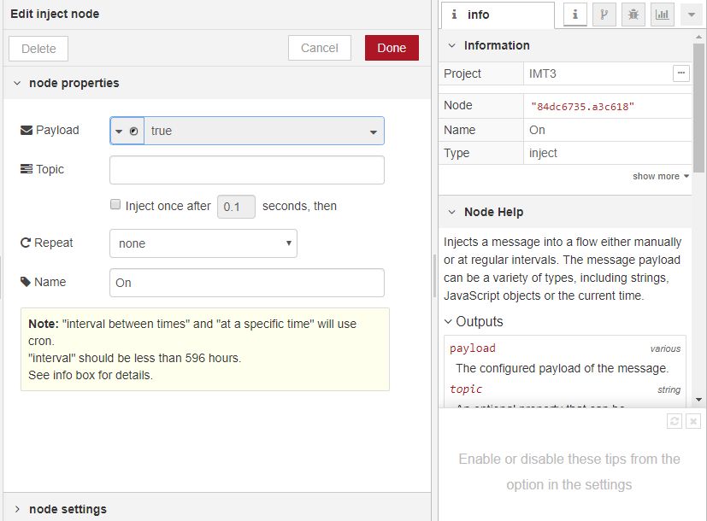Focus the Topic input field
707x521 pixels.
(x=247, y=170)
